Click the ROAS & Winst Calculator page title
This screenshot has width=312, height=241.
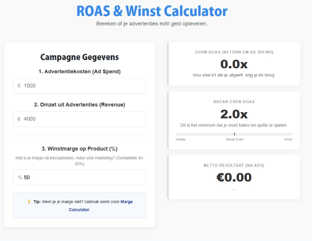click(x=152, y=11)
